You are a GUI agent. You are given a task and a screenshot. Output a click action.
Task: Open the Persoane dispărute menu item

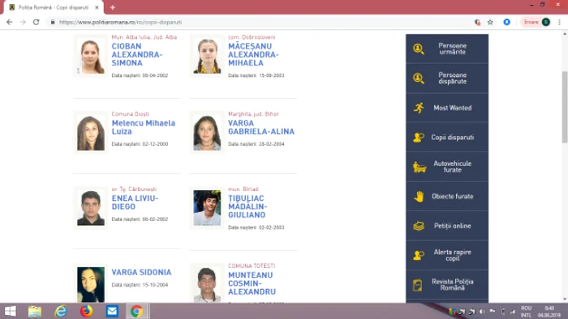(447, 79)
